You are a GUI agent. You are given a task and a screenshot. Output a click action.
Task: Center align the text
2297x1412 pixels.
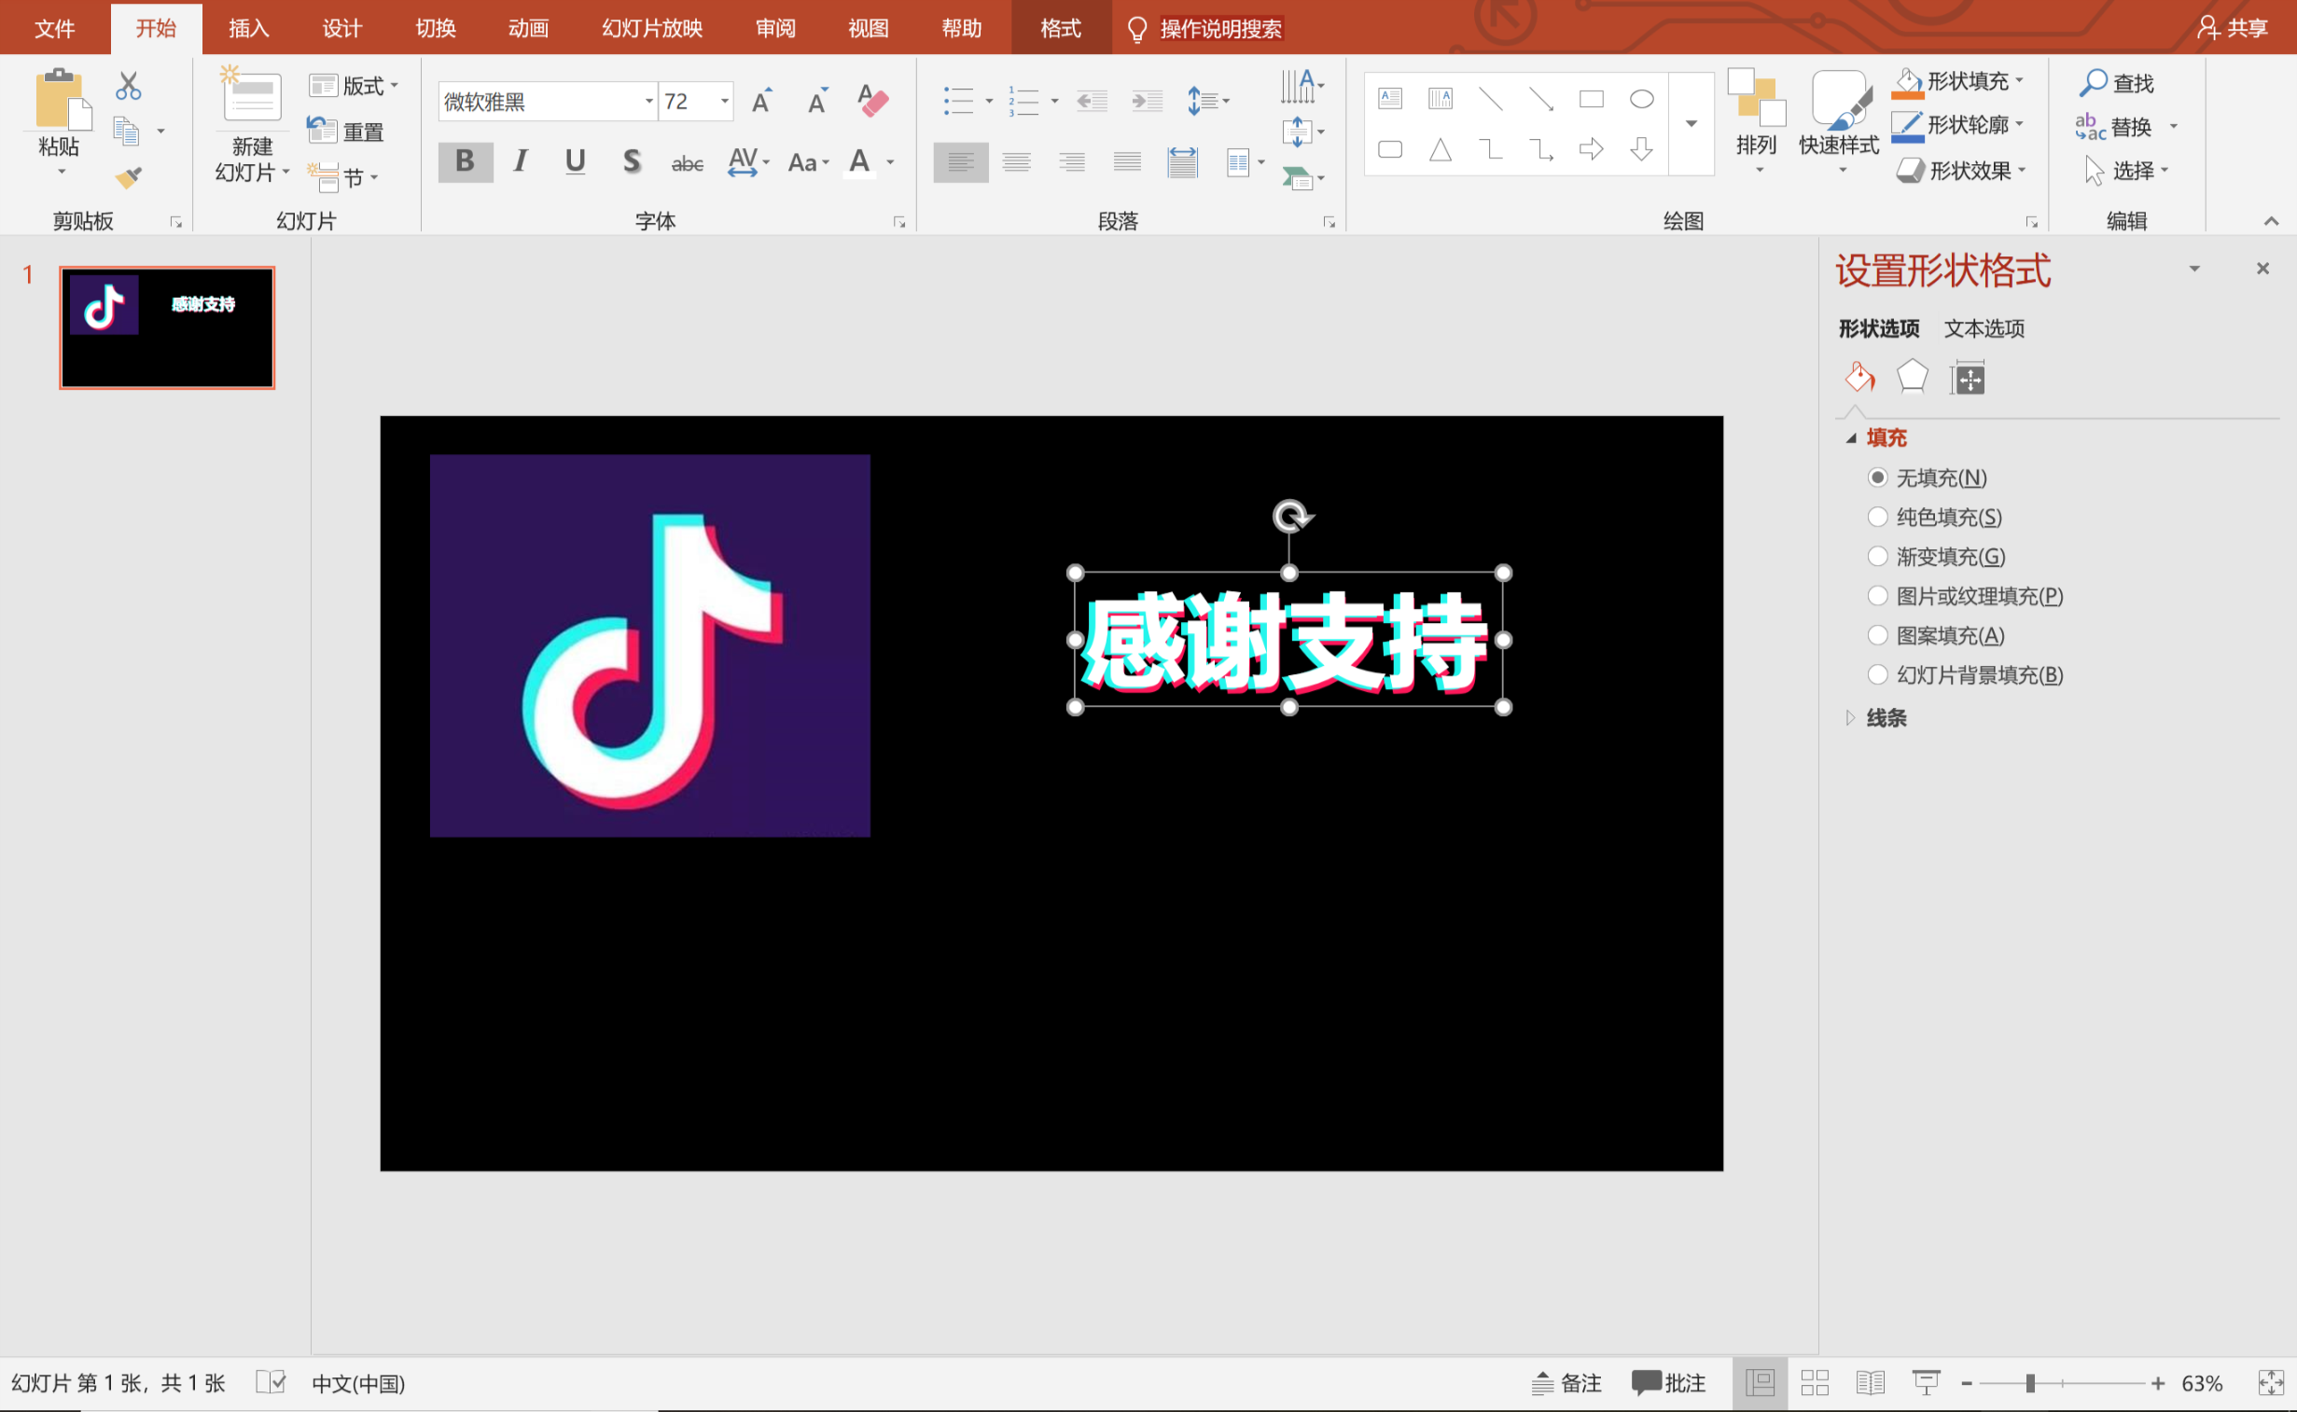click(x=1016, y=162)
